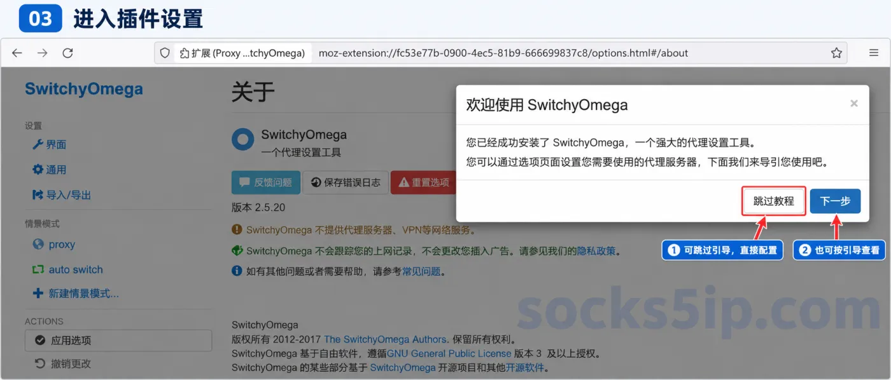Click the globe icon beside proxy
The width and height of the screenshot is (891, 380).
(x=38, y=245)
